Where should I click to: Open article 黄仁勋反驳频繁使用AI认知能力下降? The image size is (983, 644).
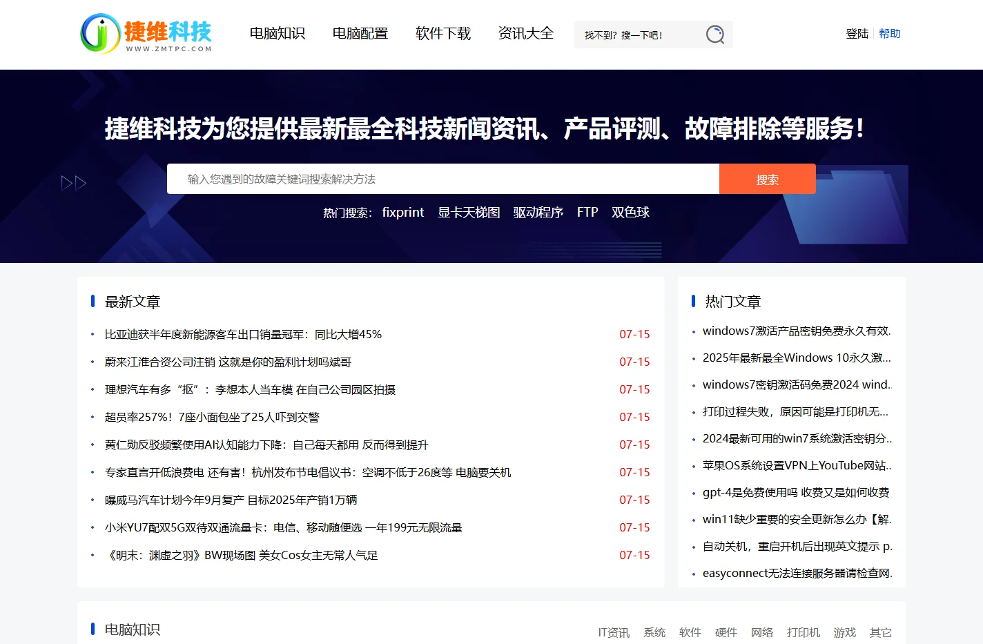[266, 445]
